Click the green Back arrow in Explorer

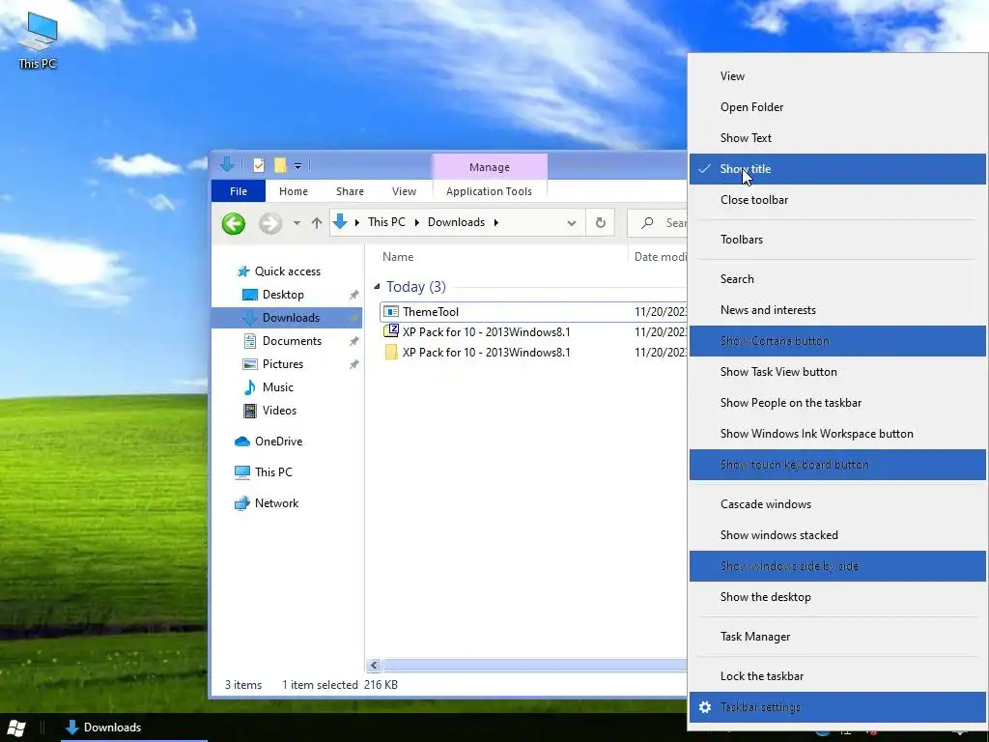(234, 223)
